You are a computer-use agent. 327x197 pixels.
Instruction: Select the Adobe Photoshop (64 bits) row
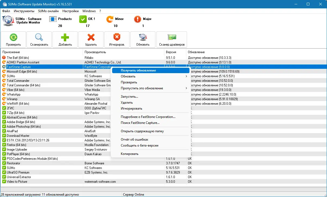pyautogui.click(x=163, y=127)
